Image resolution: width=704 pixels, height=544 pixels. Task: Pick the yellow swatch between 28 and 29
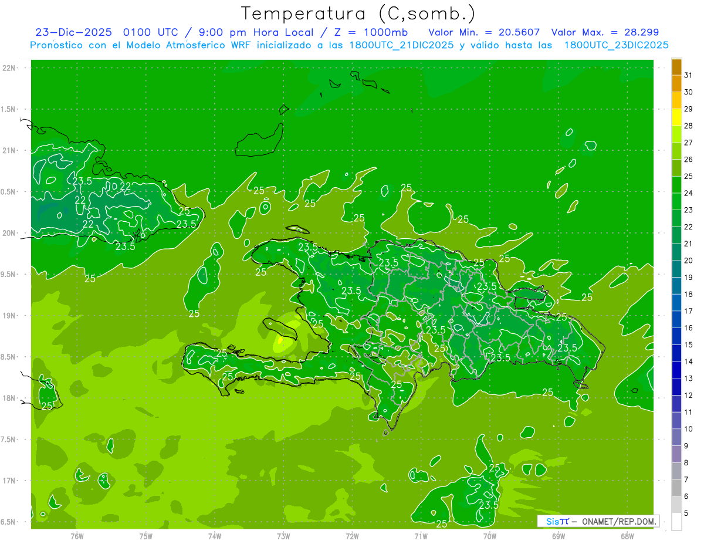coord(676,117)
